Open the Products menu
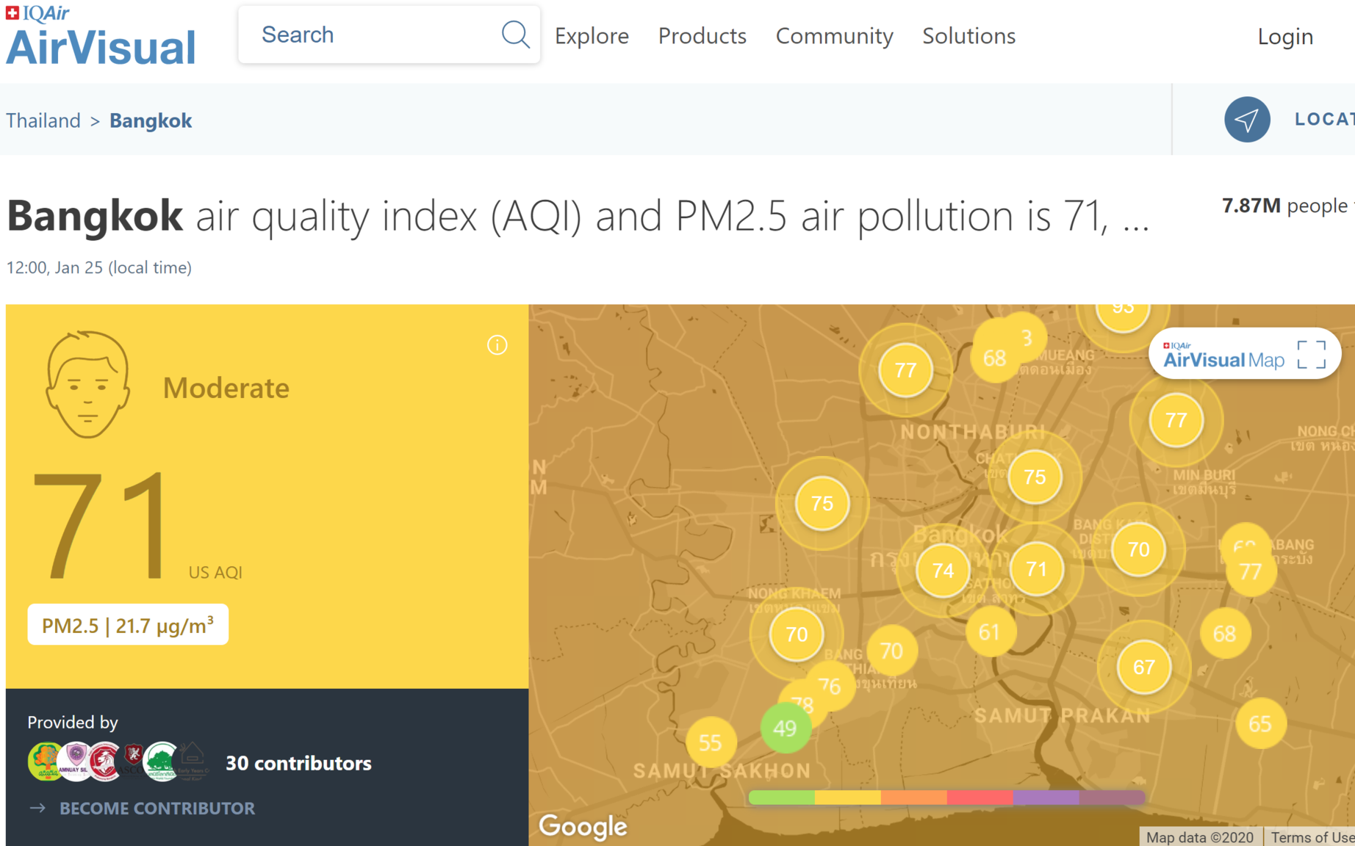 tap(702, 36)
